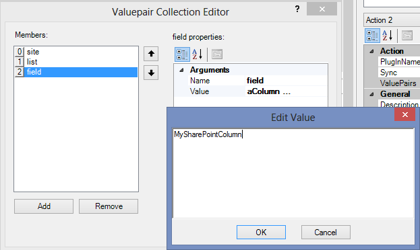This screenshot has height=250, width=420.
Task: Collapse the Arguments category
Action: 181,70
